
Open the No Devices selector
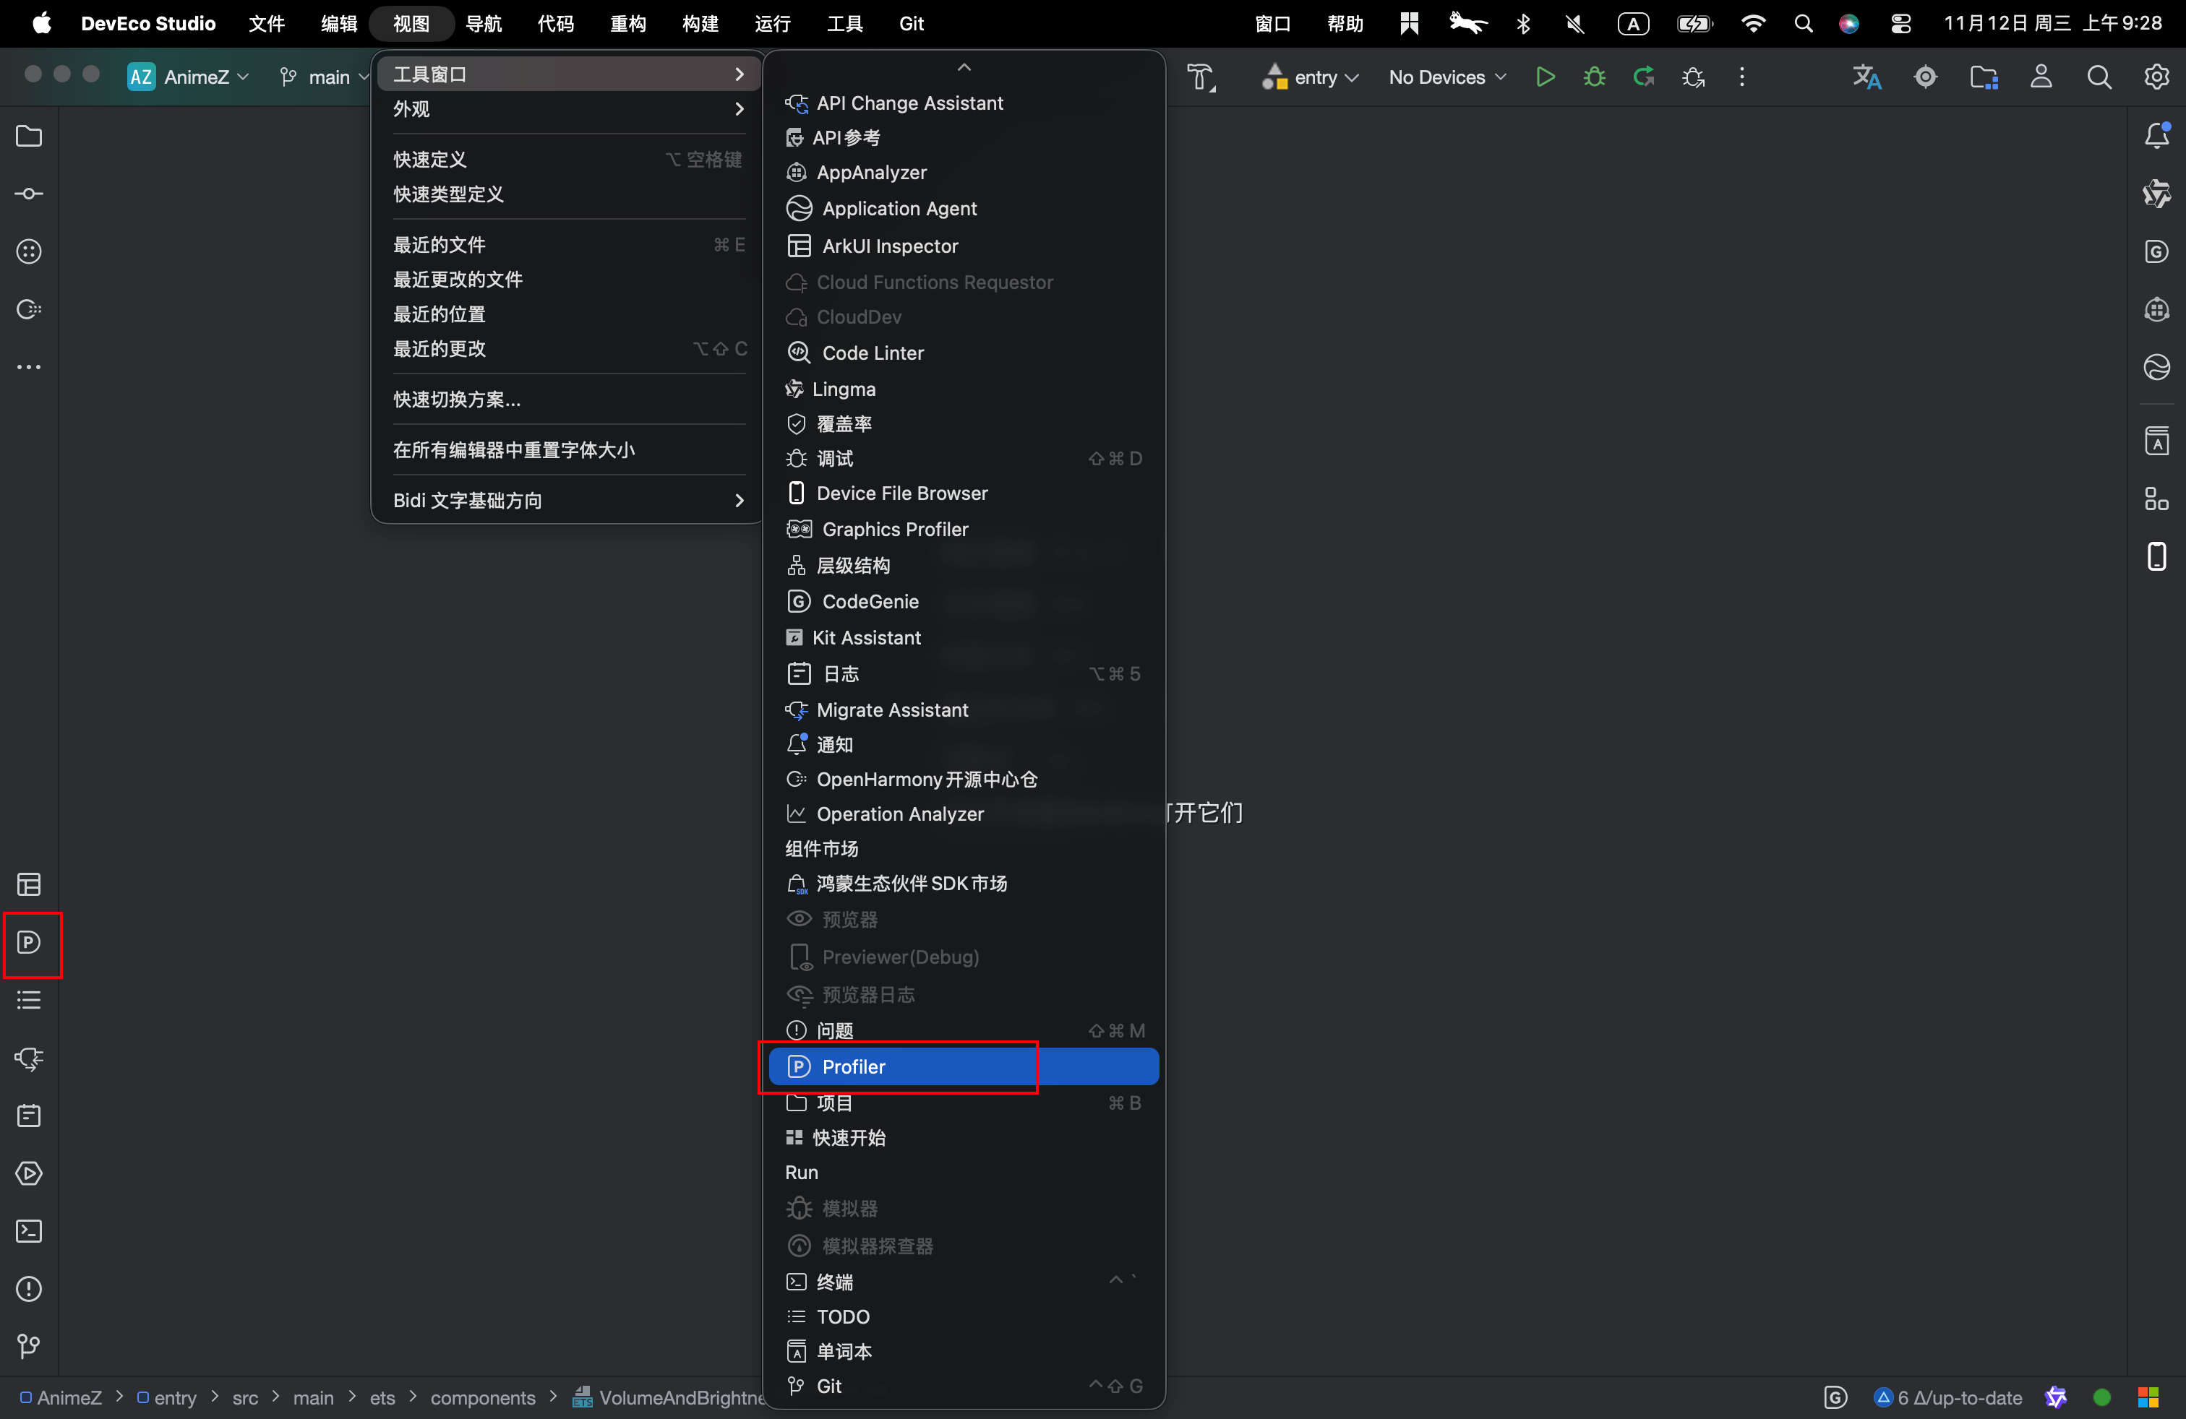tap(1446, 77)
